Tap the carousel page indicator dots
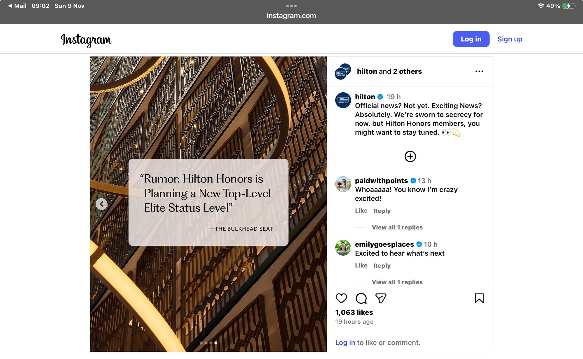This screenshot has width=583, height=359. click(x=208, y=343)
